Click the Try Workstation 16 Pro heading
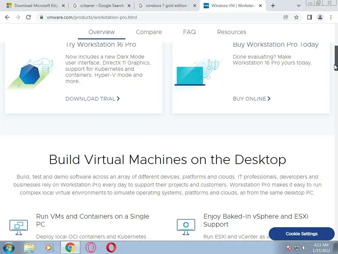 click(101, 45)
